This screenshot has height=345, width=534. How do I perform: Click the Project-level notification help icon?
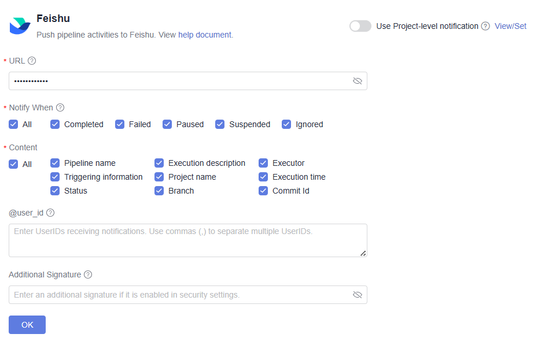click(485, 26)
